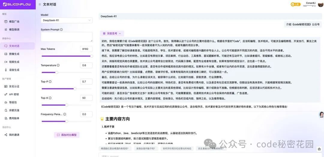The width and height of the screenshot is (324, 157).
Task: Click the Frequency Penalty value field 0.0
Action: coord(86,114)
